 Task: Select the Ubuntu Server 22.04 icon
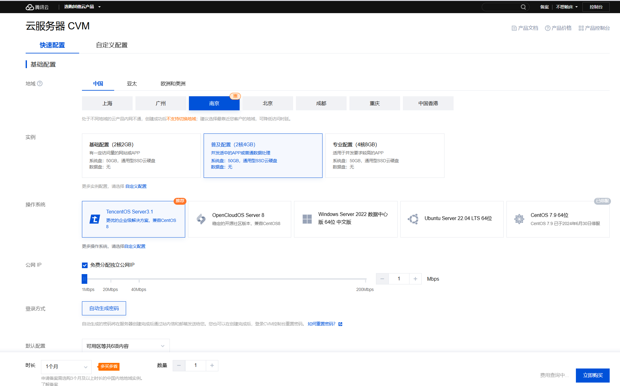413,219
